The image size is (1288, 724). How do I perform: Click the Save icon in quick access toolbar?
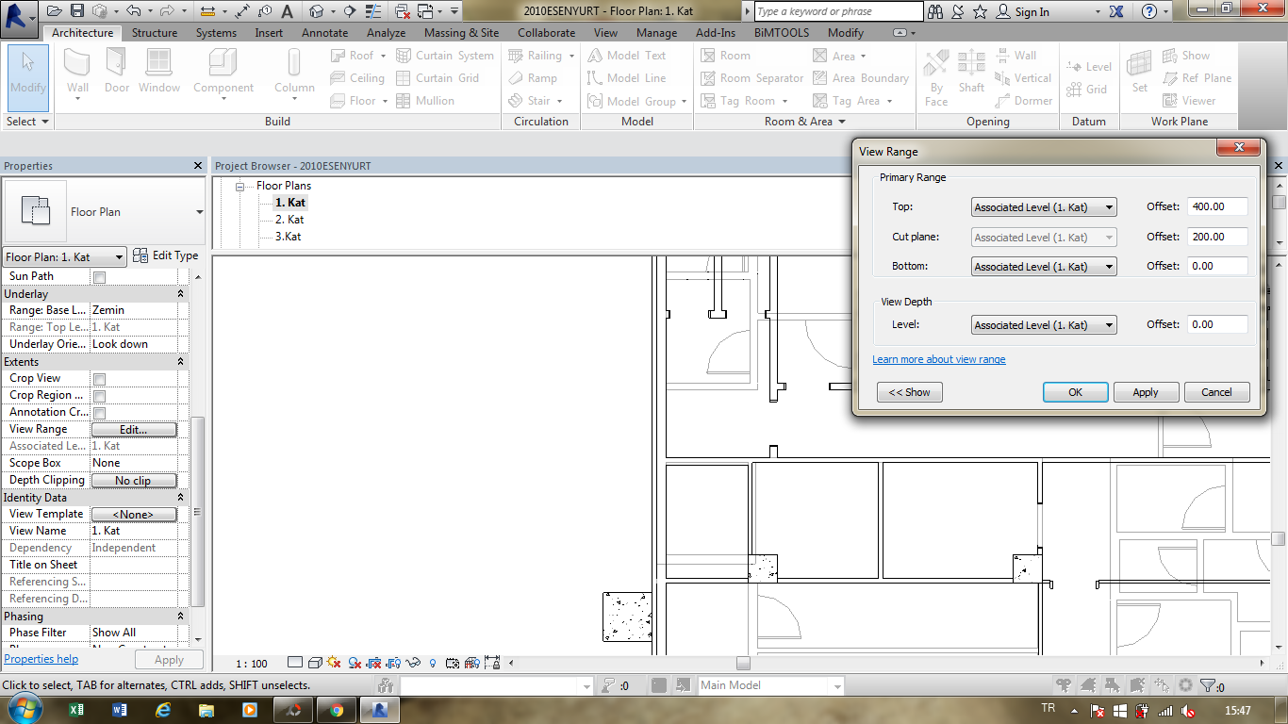[x=76, y=11]
